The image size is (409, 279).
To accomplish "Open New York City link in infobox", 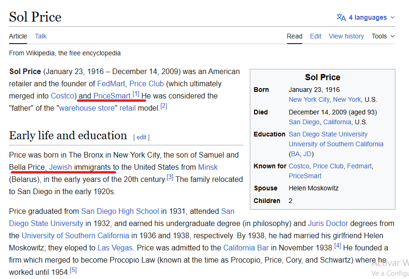I will coord(309,99).
